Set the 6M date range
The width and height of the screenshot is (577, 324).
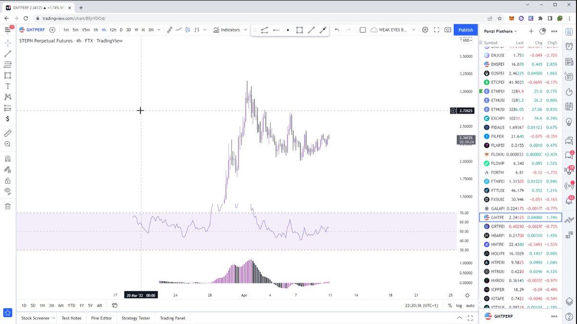pos(61,305)
